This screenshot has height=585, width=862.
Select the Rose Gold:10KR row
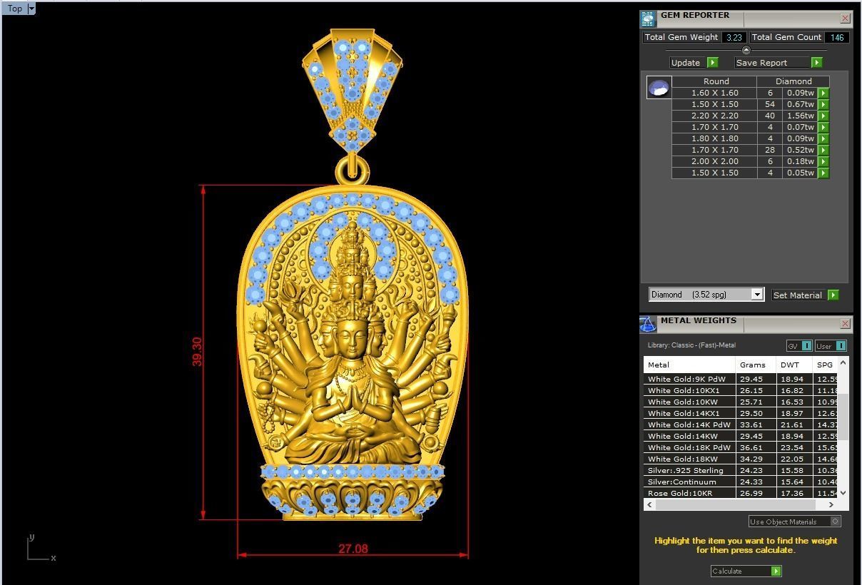741,493
